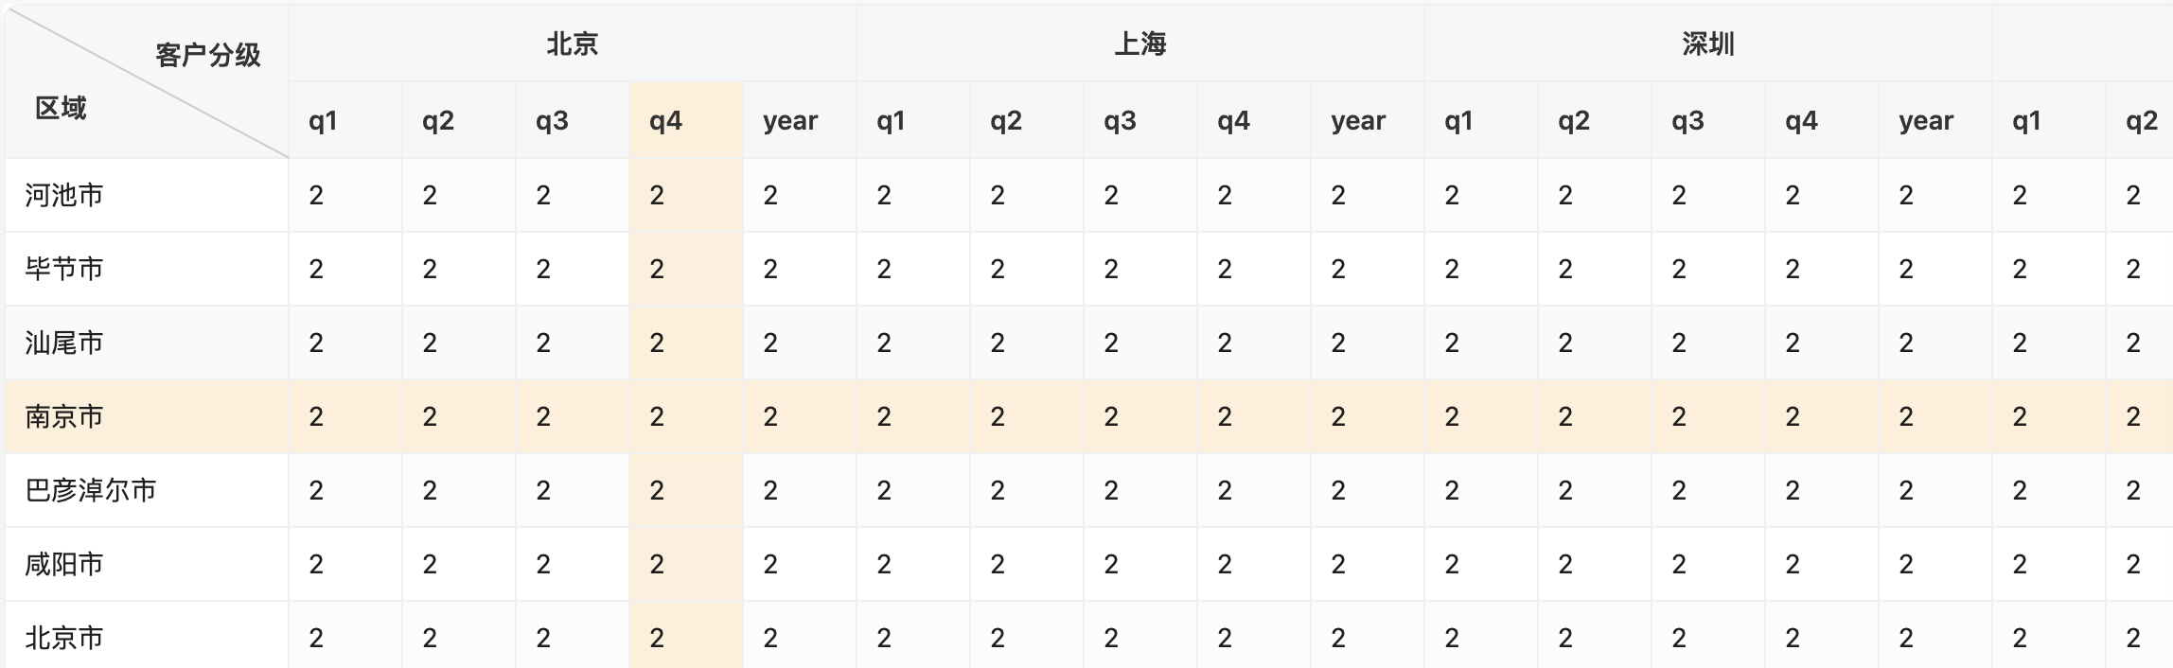Click the 北京 column group header

pos(572,42)
